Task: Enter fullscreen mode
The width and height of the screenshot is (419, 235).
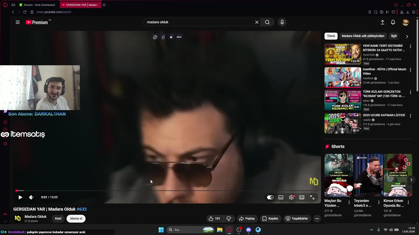Action: [312, 197]
